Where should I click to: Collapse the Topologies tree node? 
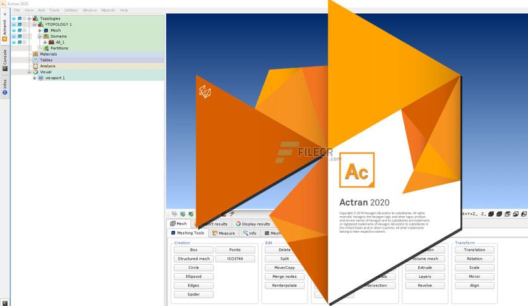click(29, 18)
